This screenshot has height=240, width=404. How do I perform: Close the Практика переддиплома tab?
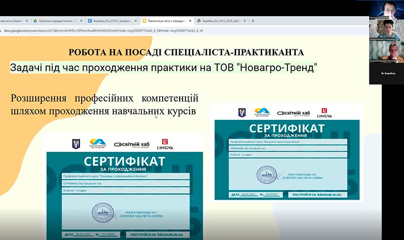pyautogui.click(x=81, y=21)
